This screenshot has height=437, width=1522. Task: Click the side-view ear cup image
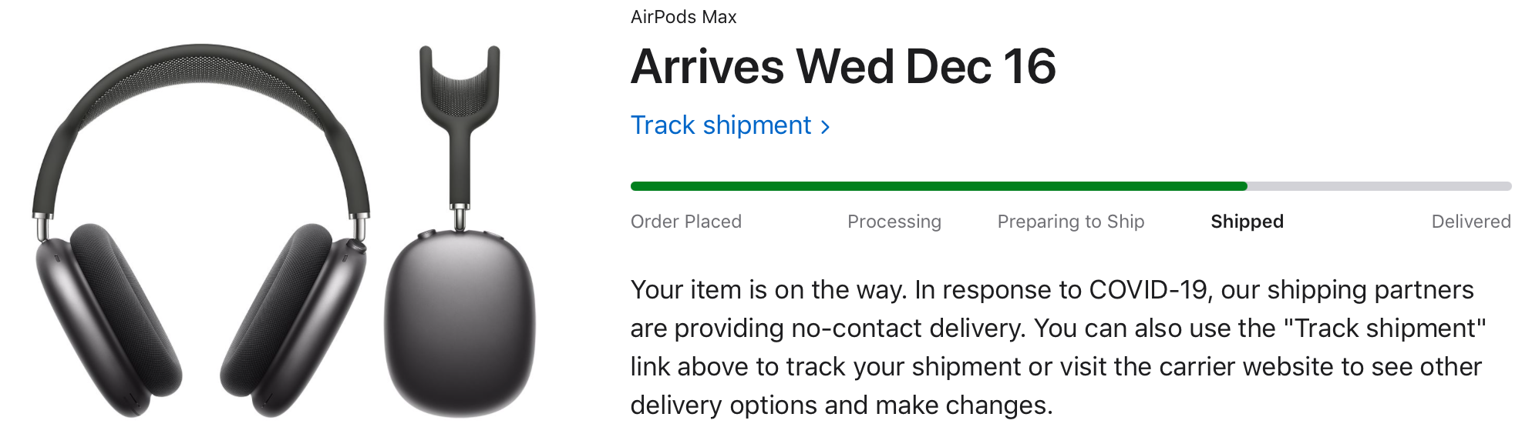point(460,323)
